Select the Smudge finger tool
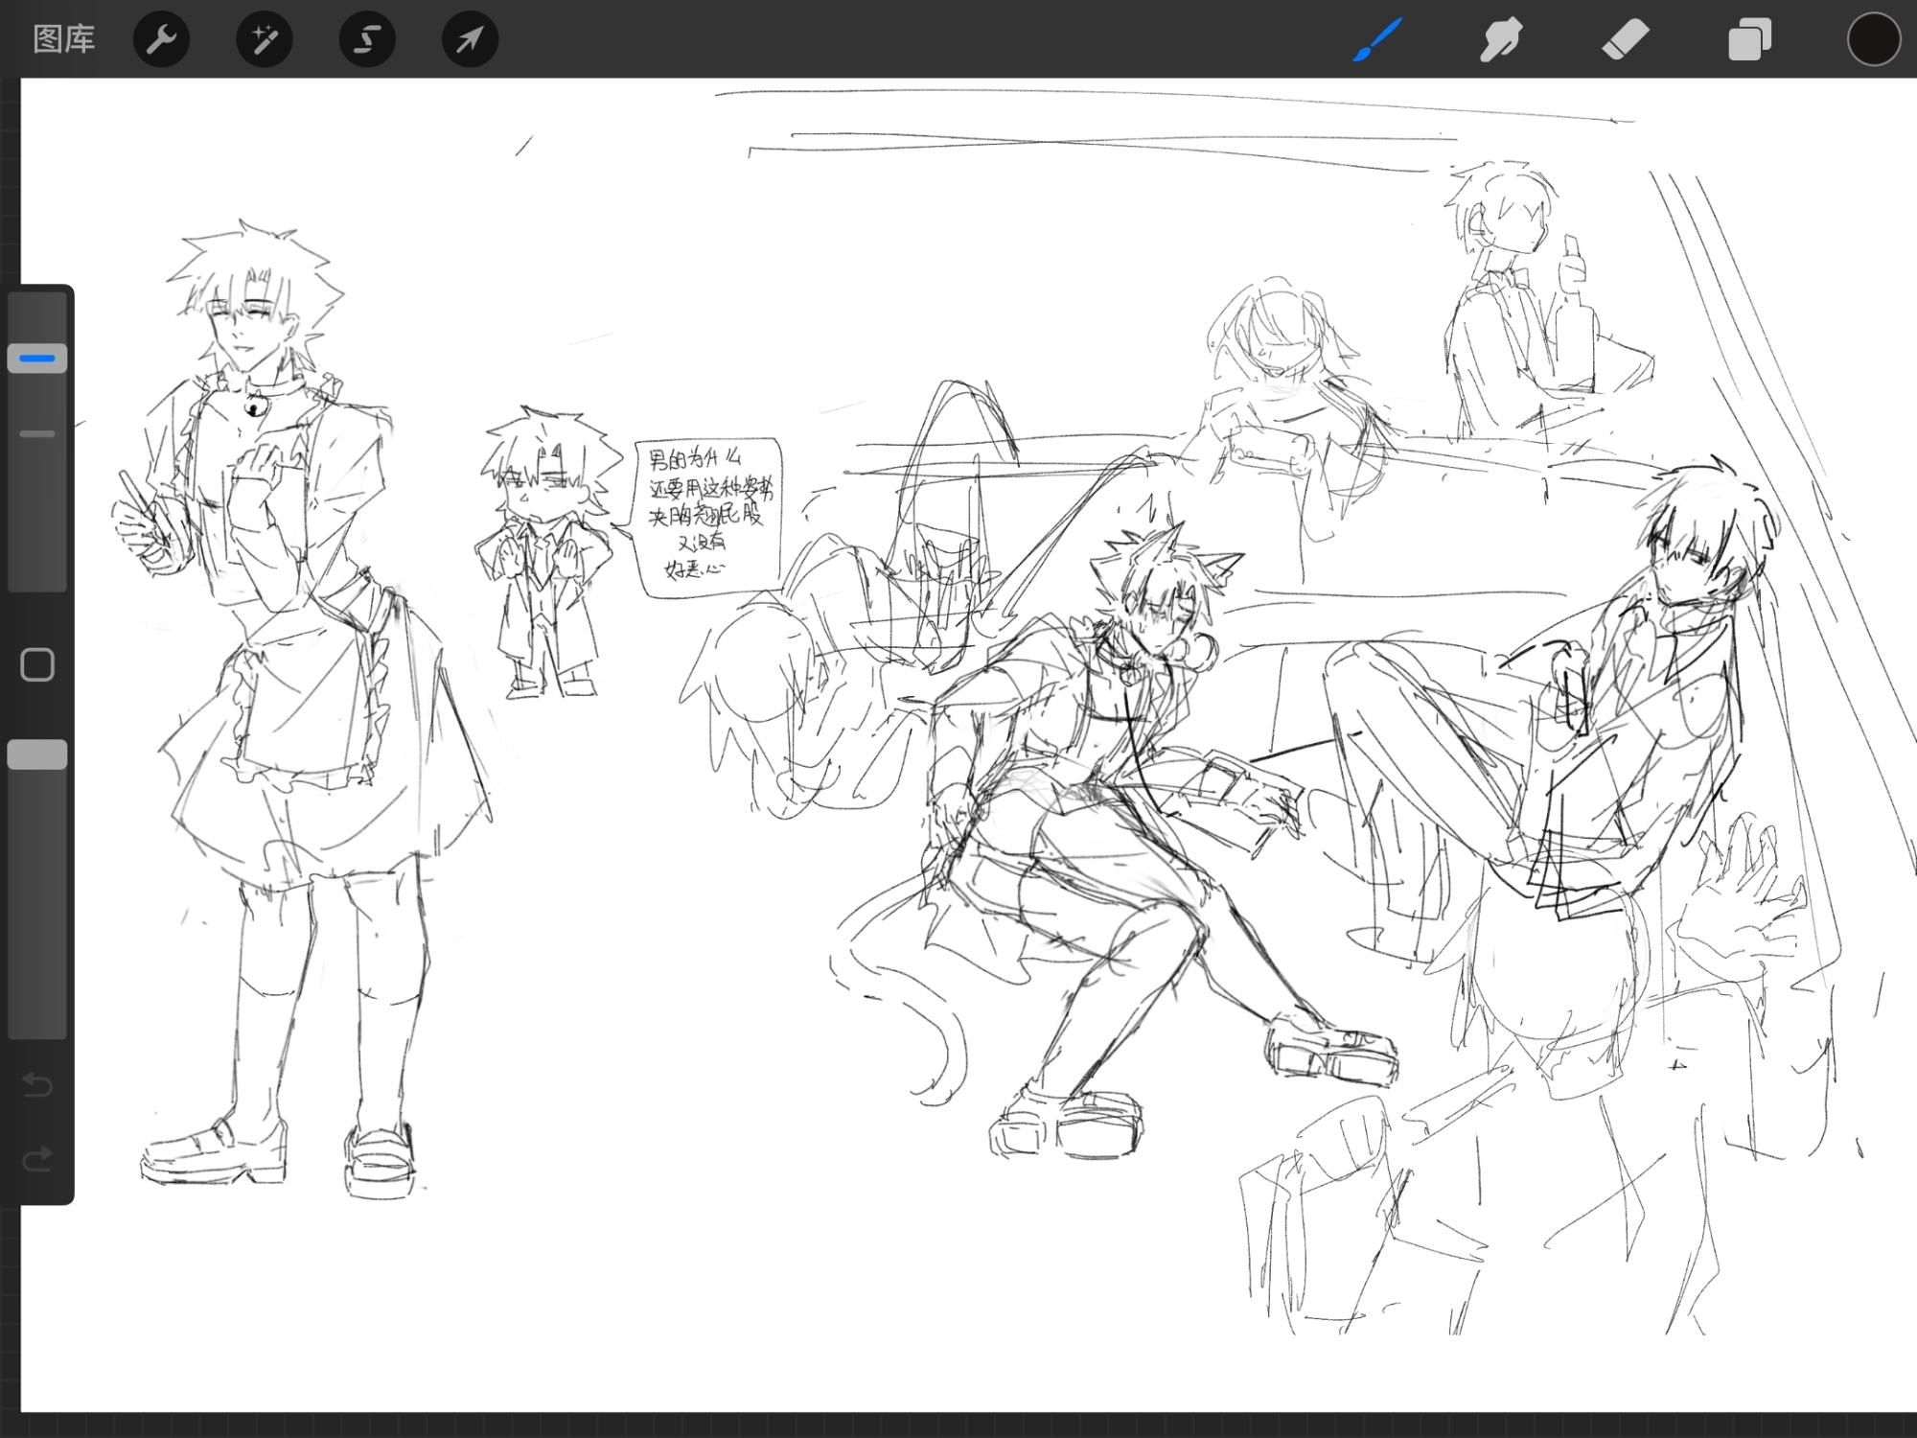The width and height of the screenshot is (1917, 1438). pos(1500,39)
